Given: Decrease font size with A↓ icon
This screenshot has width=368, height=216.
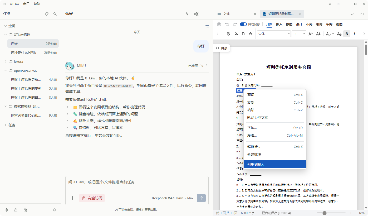Looking at the screenshot, I should [x=318, y=34].
